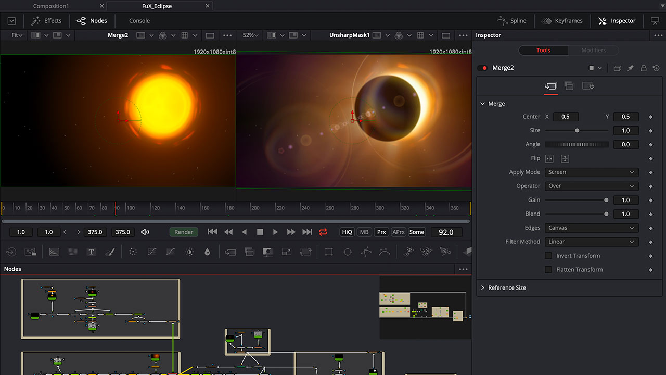Click the loop playback button
Viewport: 666px width, 375px height.
coord(323,232)
